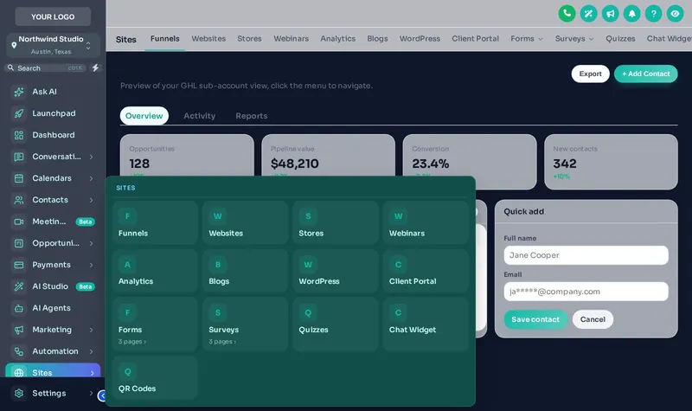Image resolution: width=692 pixels, height=411 pixels.
Task: Collapse the sidebar with blue arrow button
Action: (102, 395)
